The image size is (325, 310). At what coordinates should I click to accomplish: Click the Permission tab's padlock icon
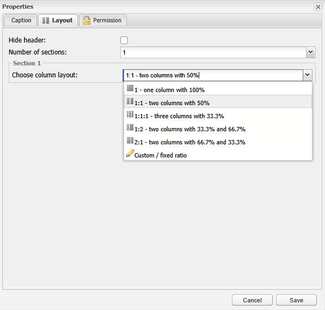87,20
